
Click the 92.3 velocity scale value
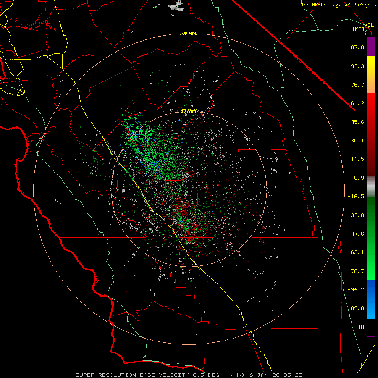(357, 66)
